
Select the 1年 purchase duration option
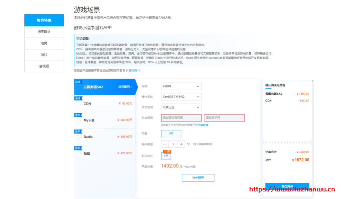click(166, 156)
